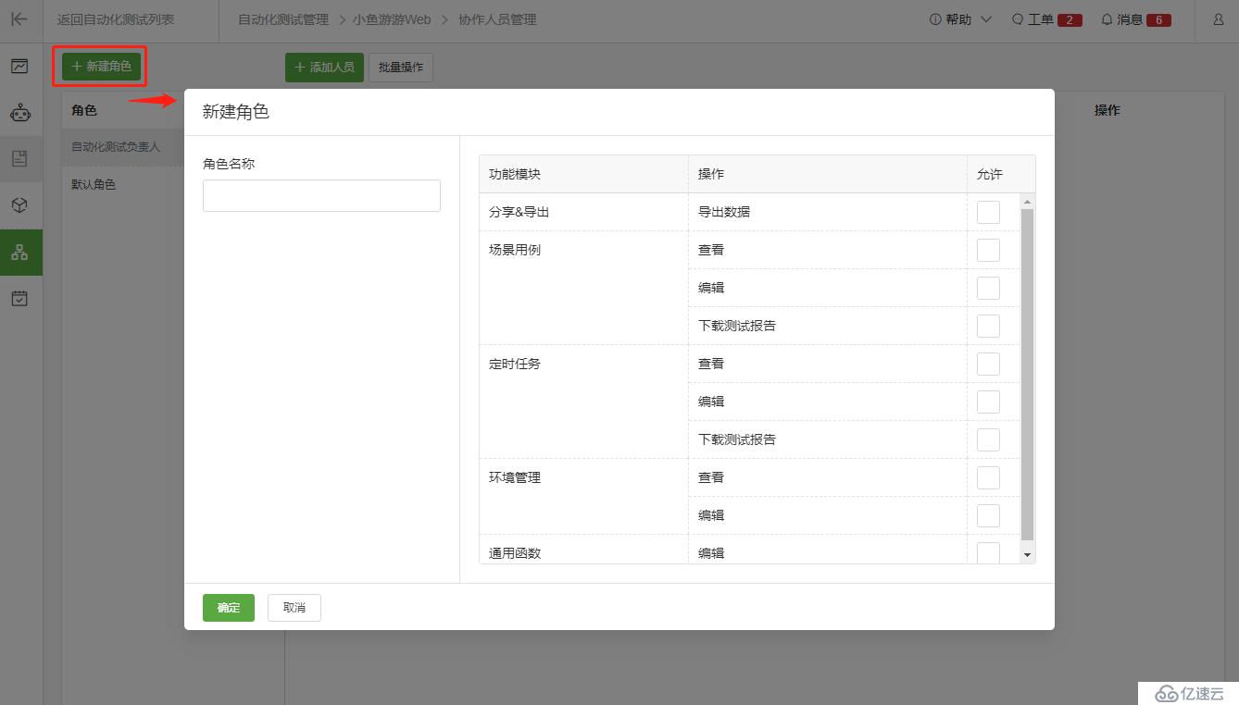This screenshot has height=705, width=1239.
Task: Click the 添加人员 button
Action: pos(324,68)
